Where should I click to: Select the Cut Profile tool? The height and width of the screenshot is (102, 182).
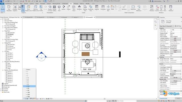[x=41, y=8]
